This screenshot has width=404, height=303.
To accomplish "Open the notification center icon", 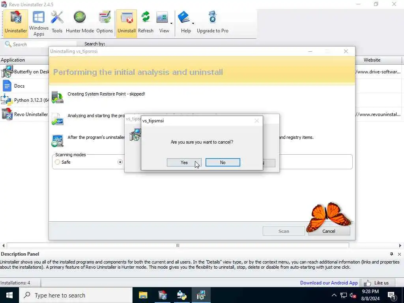I will point(392,296).
